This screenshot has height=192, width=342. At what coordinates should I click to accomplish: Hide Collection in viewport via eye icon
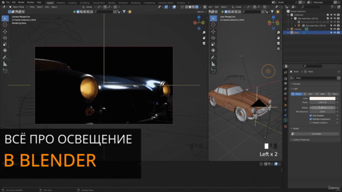tap(335, 15)
